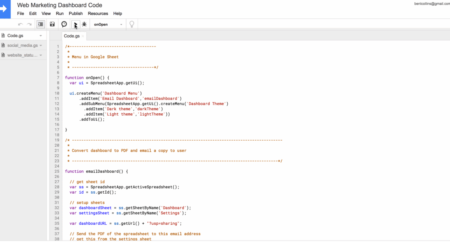Click line number 17 in the gutter

click(x=57, y=130)
